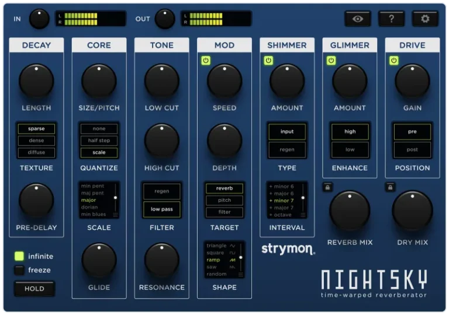Open the help question mark button
The image size is (449, 315).
(x=391, y=19)
